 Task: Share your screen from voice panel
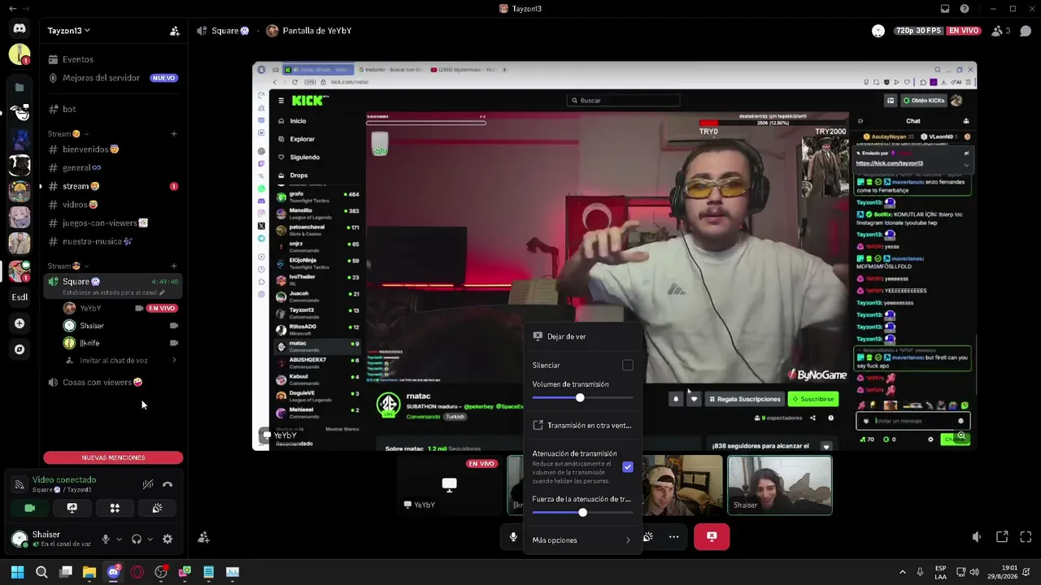(72, 508)
